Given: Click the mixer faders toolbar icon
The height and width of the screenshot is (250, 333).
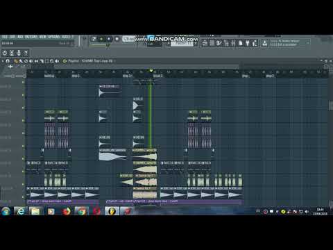Looking at the screenshot, I should pyautogui.click(x=233, y=43).
